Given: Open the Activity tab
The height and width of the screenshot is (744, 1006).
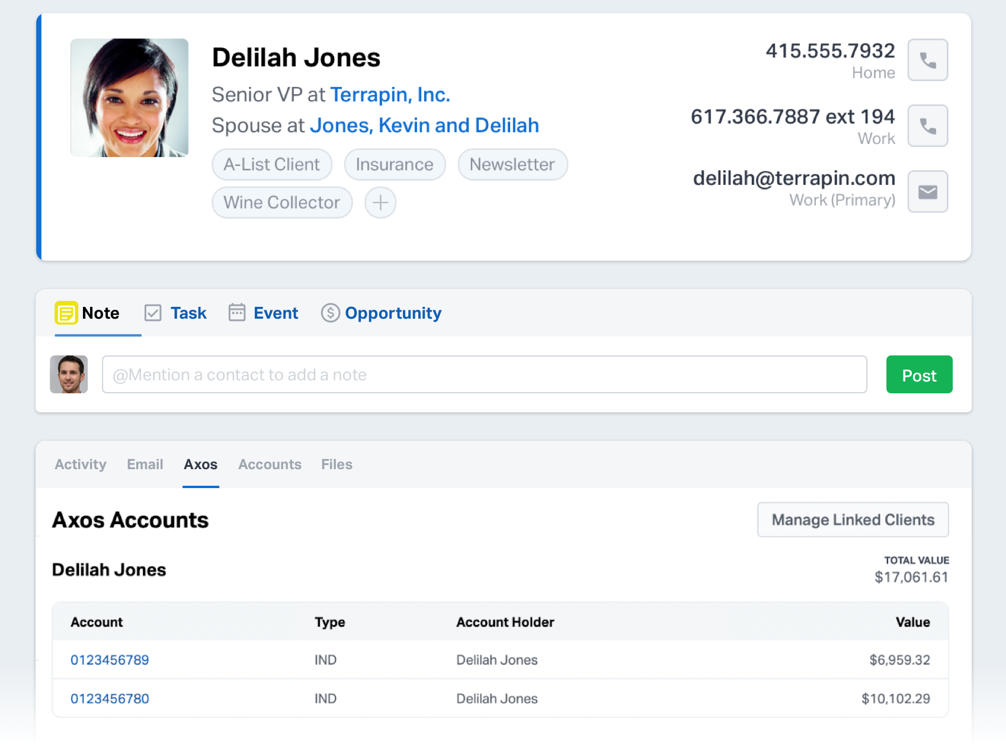Looking at the screenshot, I should point(80,464).
